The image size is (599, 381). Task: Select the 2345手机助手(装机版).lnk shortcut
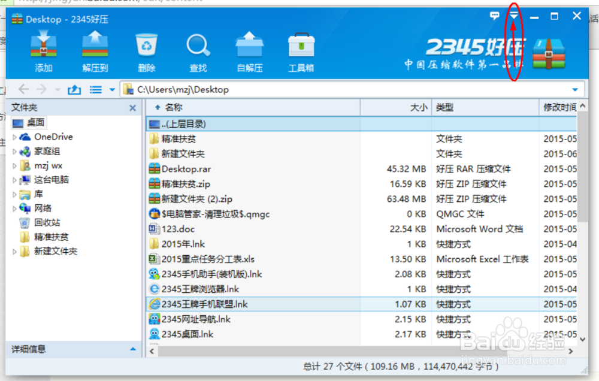pos(361,274)
